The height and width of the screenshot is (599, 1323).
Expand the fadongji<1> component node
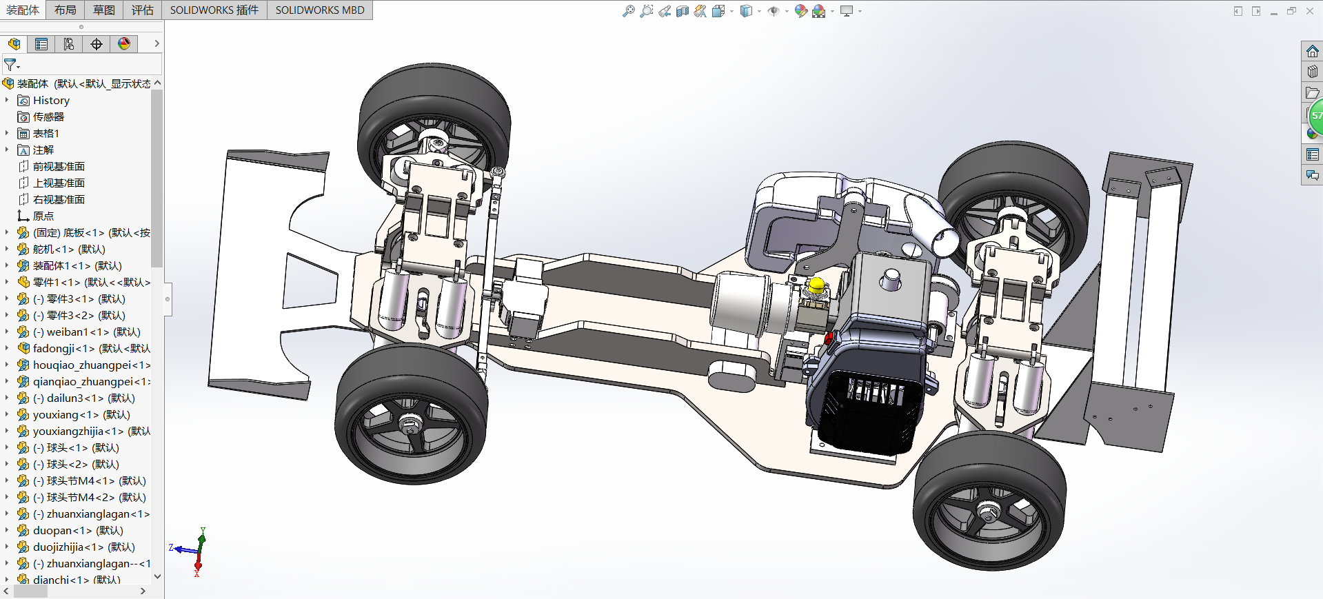7,349
